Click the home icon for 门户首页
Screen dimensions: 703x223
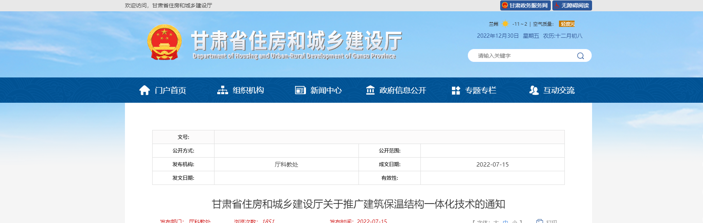tap(144, 90)
